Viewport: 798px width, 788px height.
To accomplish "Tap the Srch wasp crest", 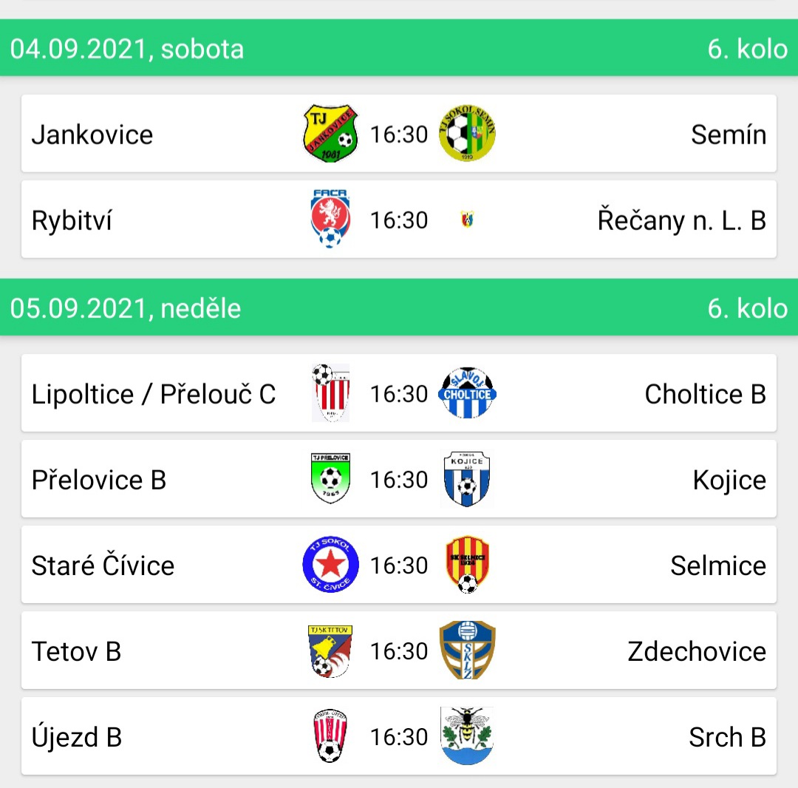I will [x=467, y=736].
